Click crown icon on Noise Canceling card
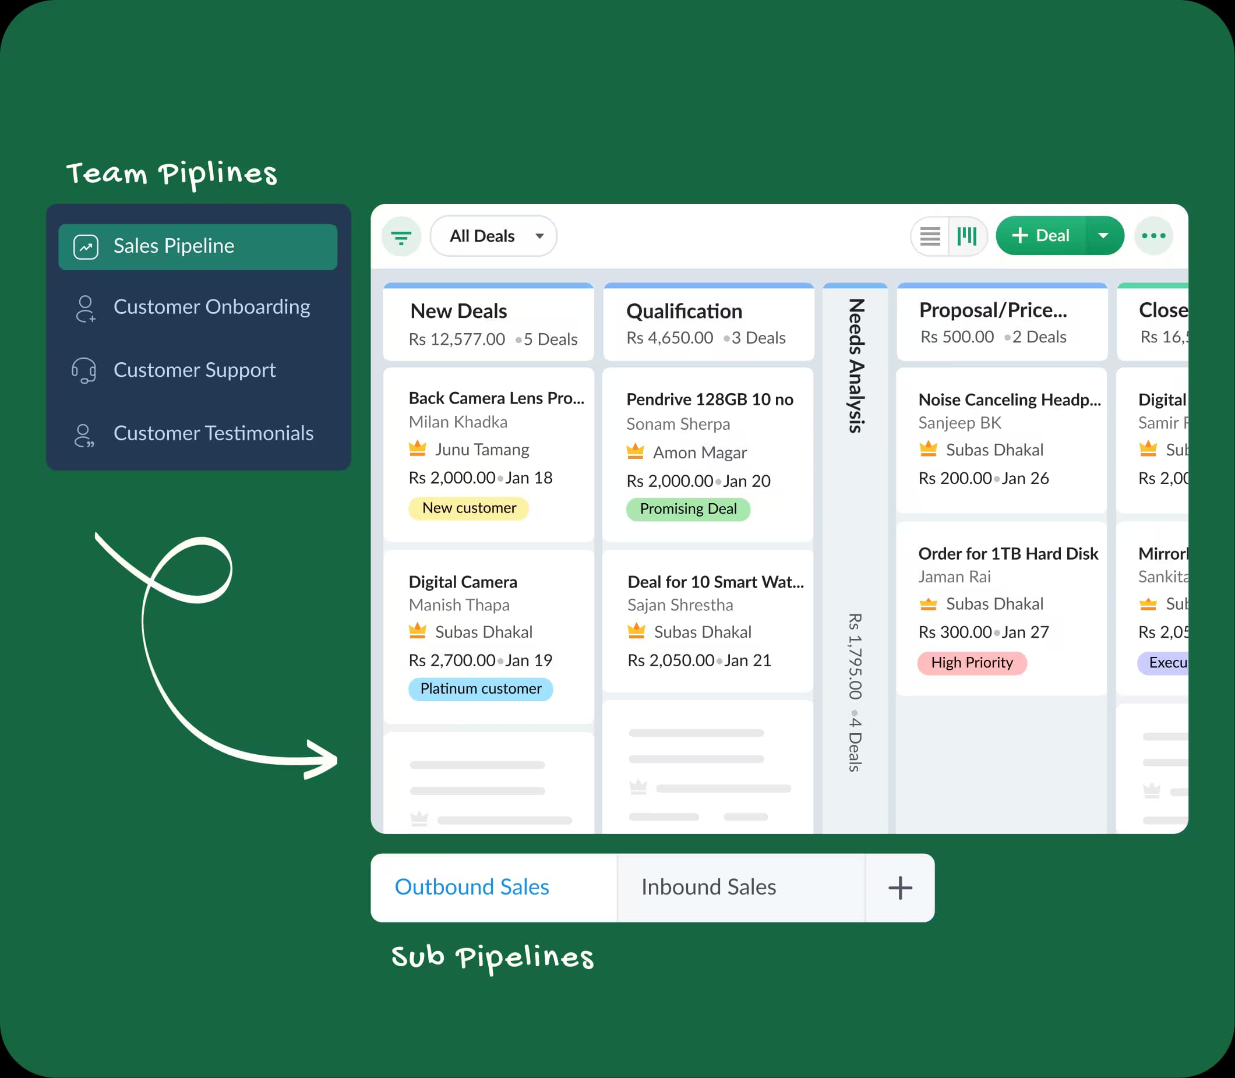1235x1078 pixels. click(928, 449)
